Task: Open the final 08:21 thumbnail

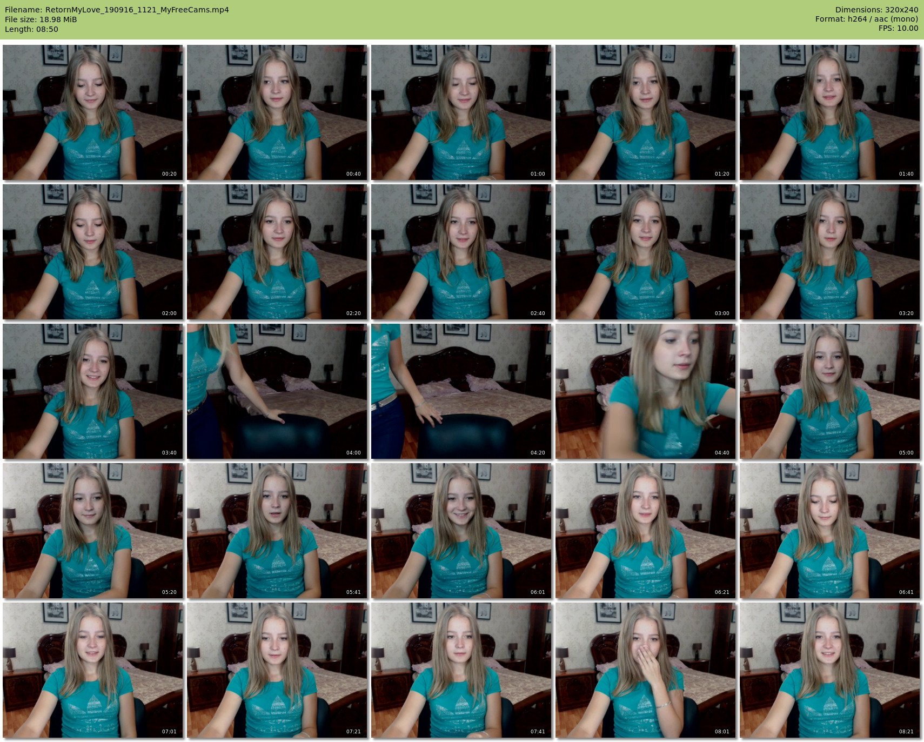Action: pos(829,670)
